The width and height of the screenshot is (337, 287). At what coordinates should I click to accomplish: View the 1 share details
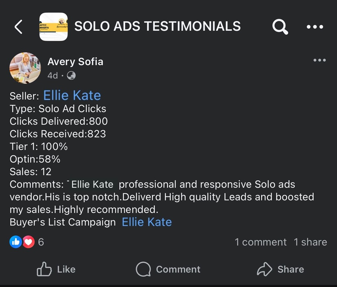(310, 242)
